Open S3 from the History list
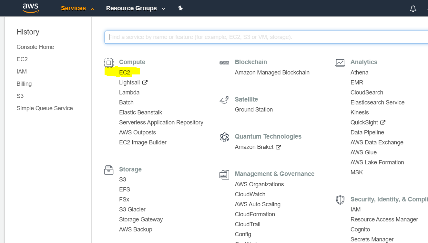 (x=20, y=96)
